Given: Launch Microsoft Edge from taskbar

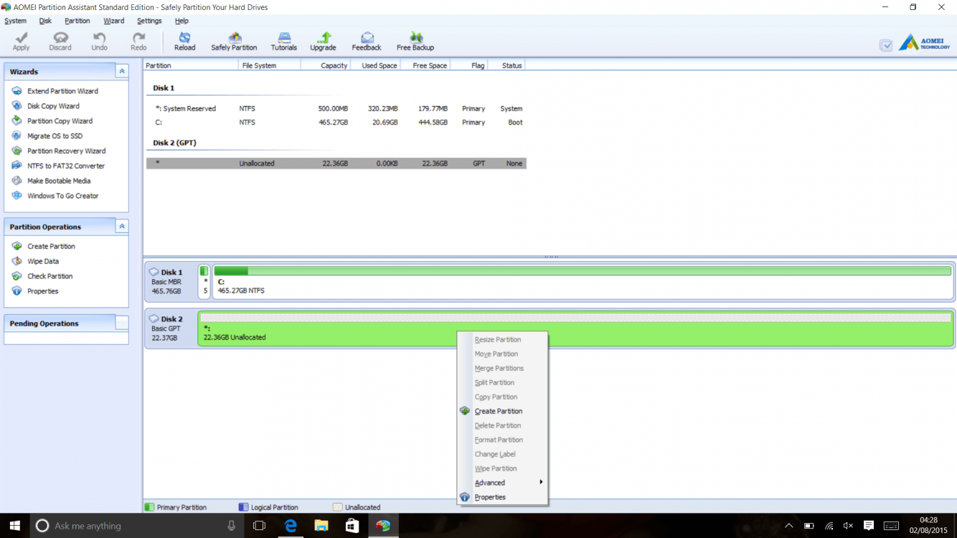Looking at the screenshot, I should point(291,526).
